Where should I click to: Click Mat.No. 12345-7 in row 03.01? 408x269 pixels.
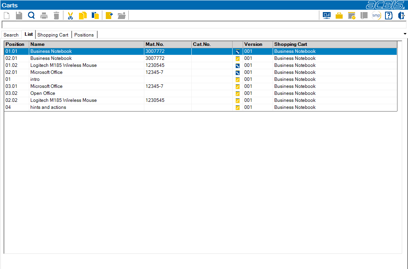(x=154, y=86)
